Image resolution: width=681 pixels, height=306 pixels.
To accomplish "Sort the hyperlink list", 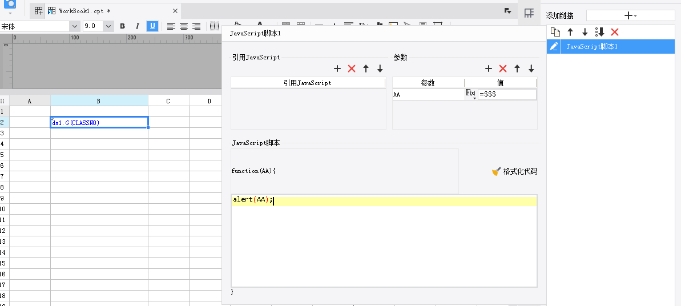I will tap(600, 32).
